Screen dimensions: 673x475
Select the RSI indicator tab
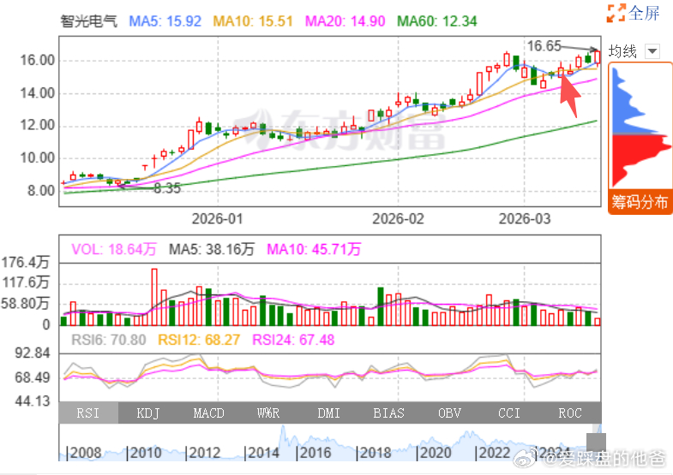pos(88,413)
